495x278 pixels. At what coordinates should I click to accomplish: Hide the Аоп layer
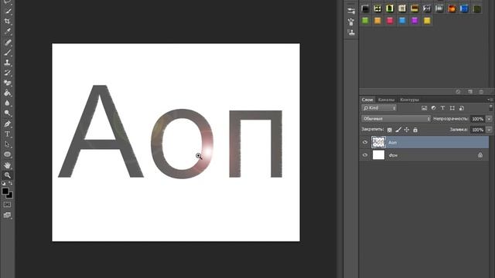pyautogui.click(x=365, y=142)
